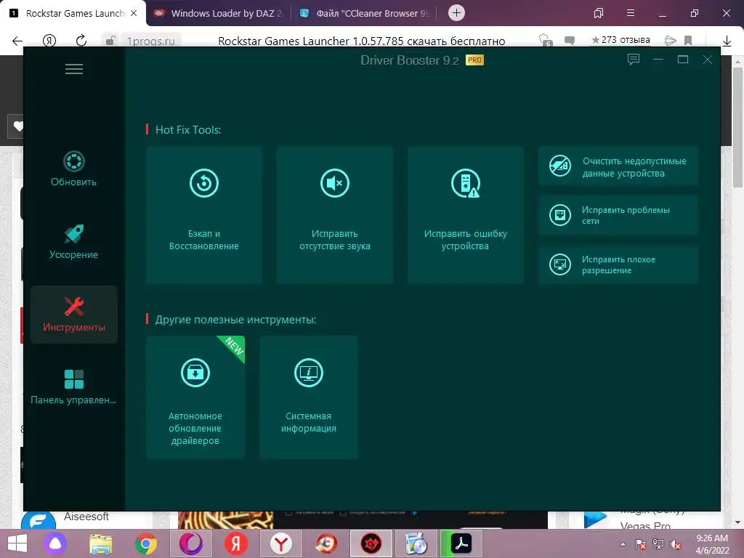Click the browser page vertical scrollbar
Image resolution: width=744 pixels, height=558 pixels.
tap(737, 128)
